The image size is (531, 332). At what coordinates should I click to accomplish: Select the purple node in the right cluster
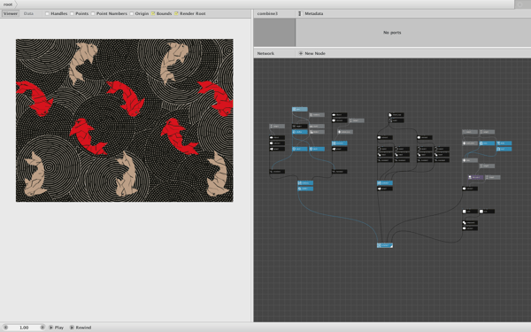[x=475, y=177]
